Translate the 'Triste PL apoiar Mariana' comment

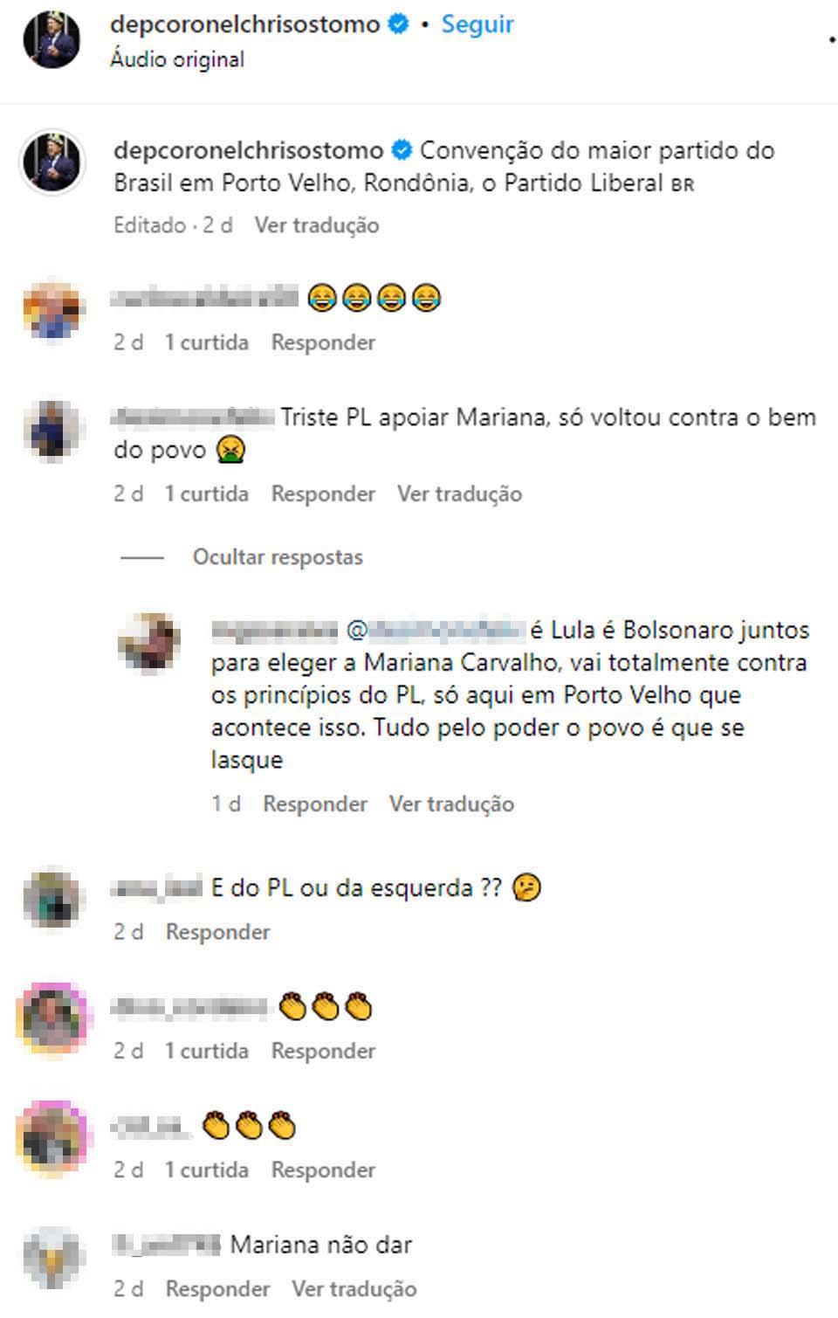460,494
